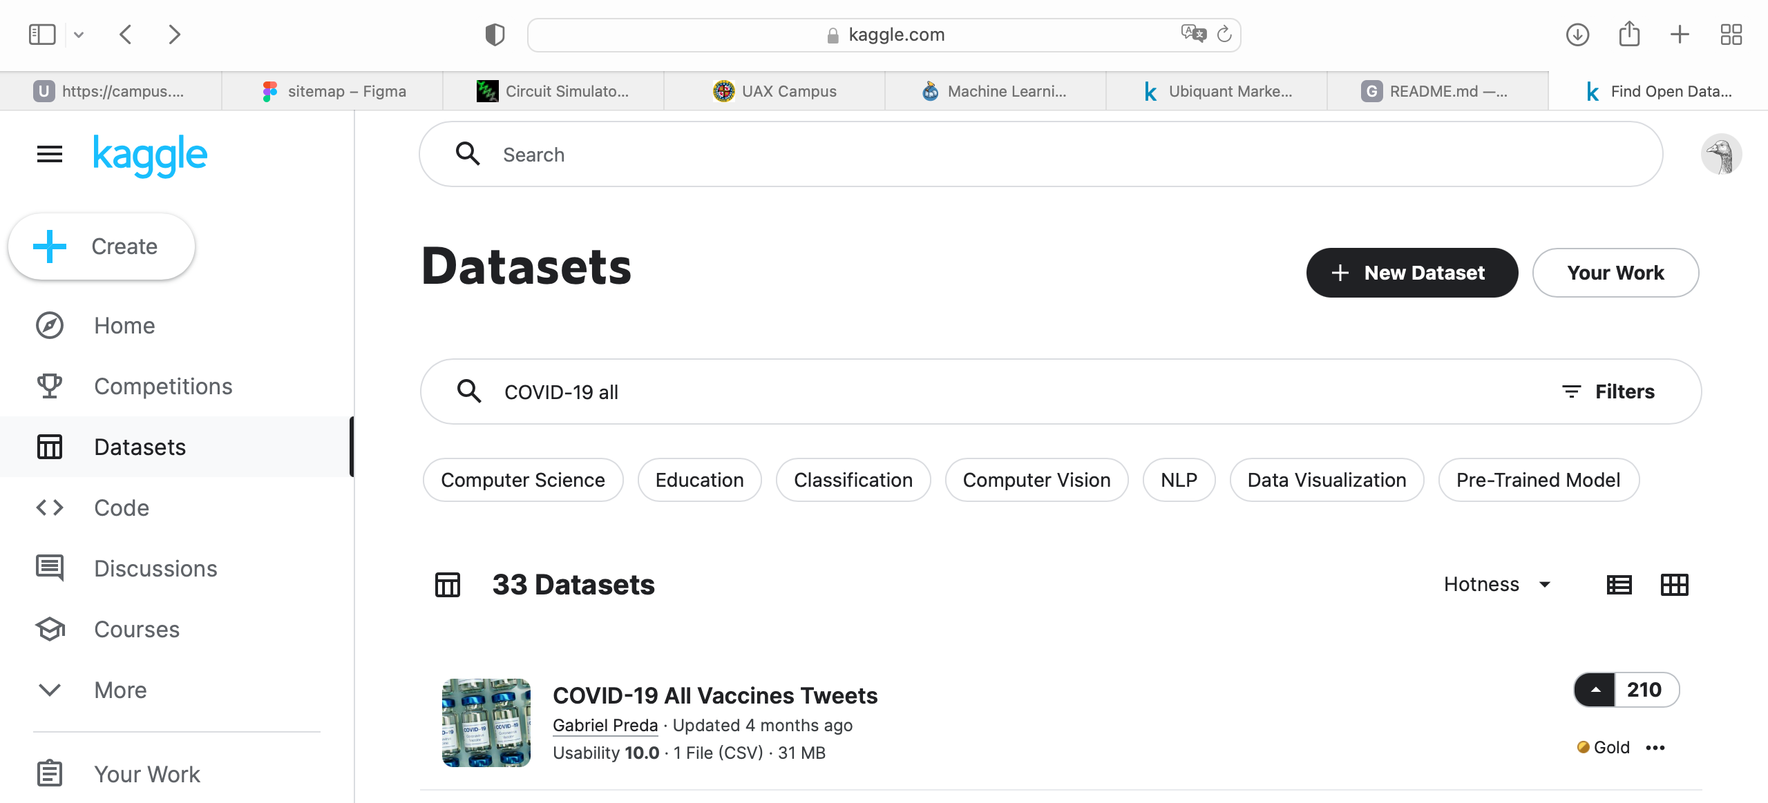
Task: Open the Code section from the sidebar
Action: click(x=49, y=507)
